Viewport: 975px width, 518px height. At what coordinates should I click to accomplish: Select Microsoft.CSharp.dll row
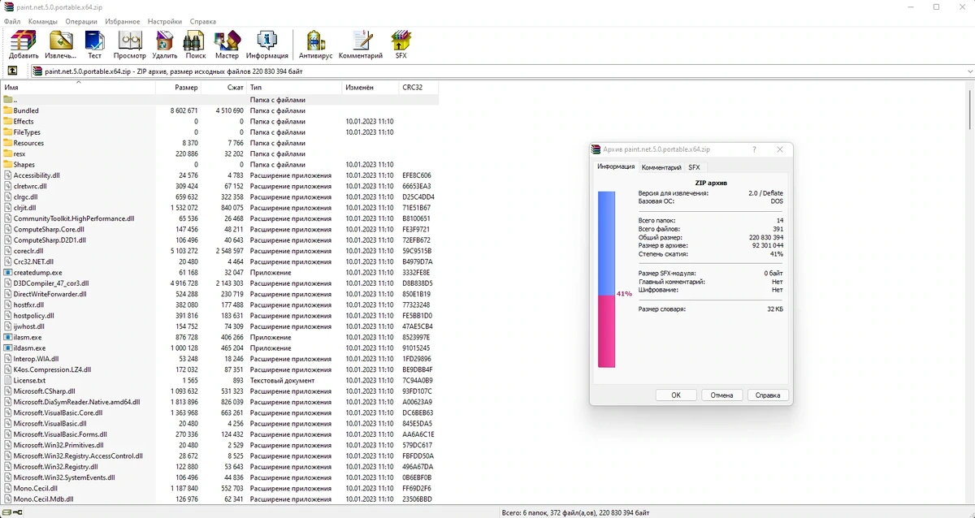click(x=219, y=391)
